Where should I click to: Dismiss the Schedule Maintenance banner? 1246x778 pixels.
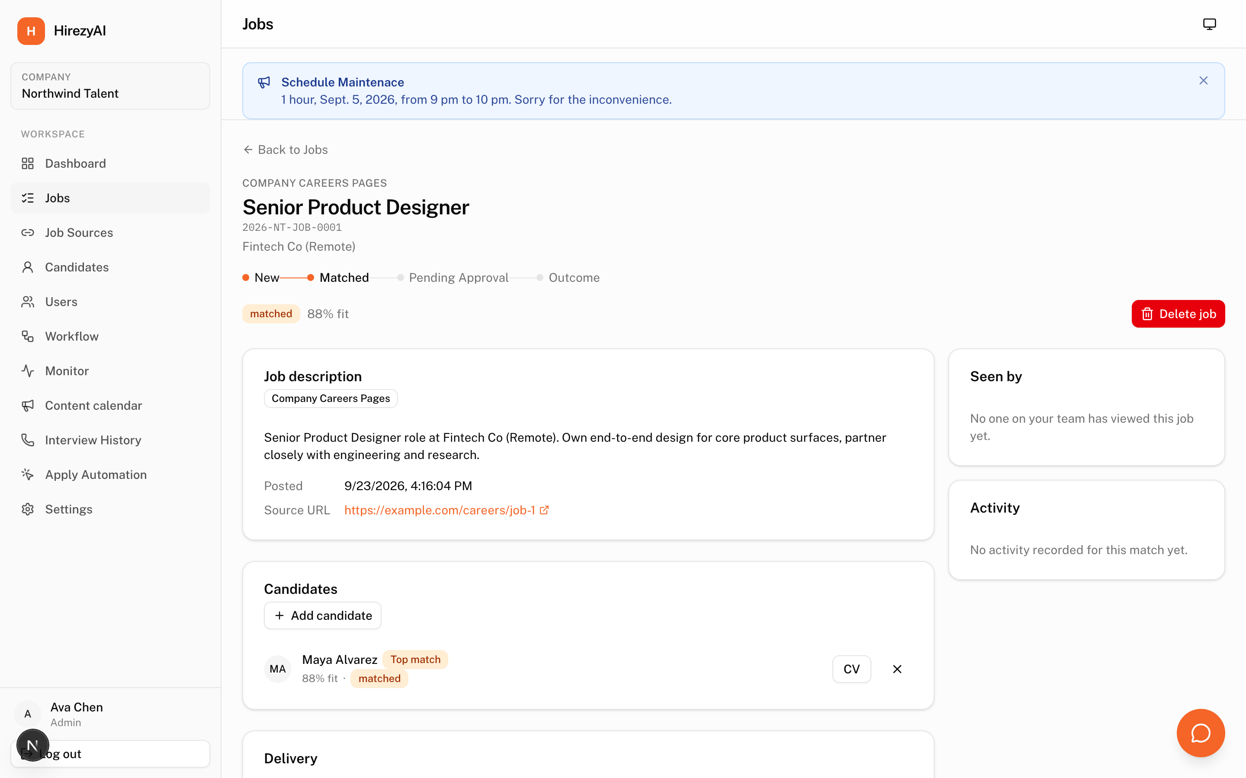point(1203,81)
